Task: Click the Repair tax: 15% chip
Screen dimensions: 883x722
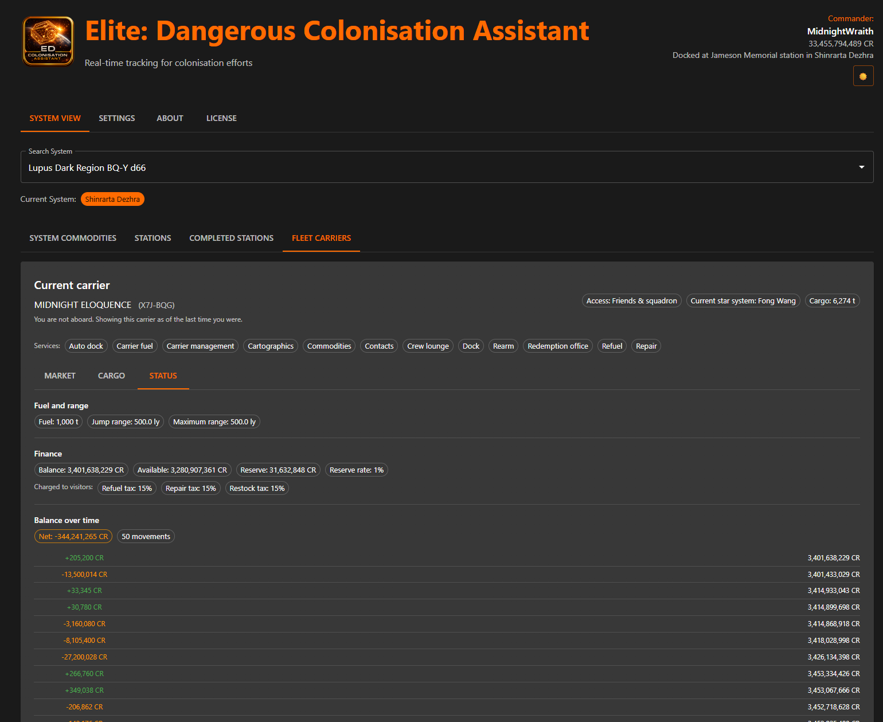Action: click(191, 488)
